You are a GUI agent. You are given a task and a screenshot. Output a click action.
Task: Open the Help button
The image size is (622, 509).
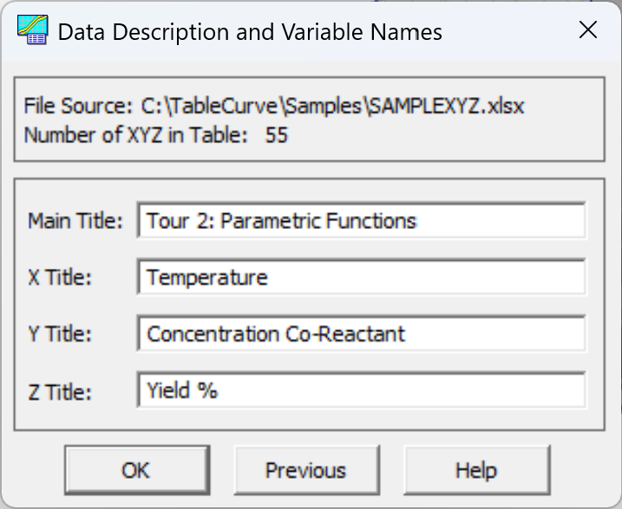[476, 470]
